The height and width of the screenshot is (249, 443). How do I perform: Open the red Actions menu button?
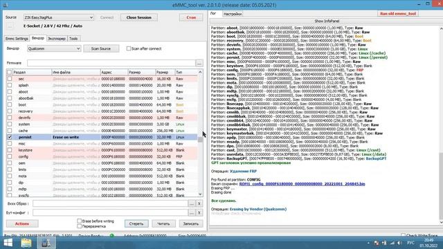pyautogui.click(x=22, y=223)
